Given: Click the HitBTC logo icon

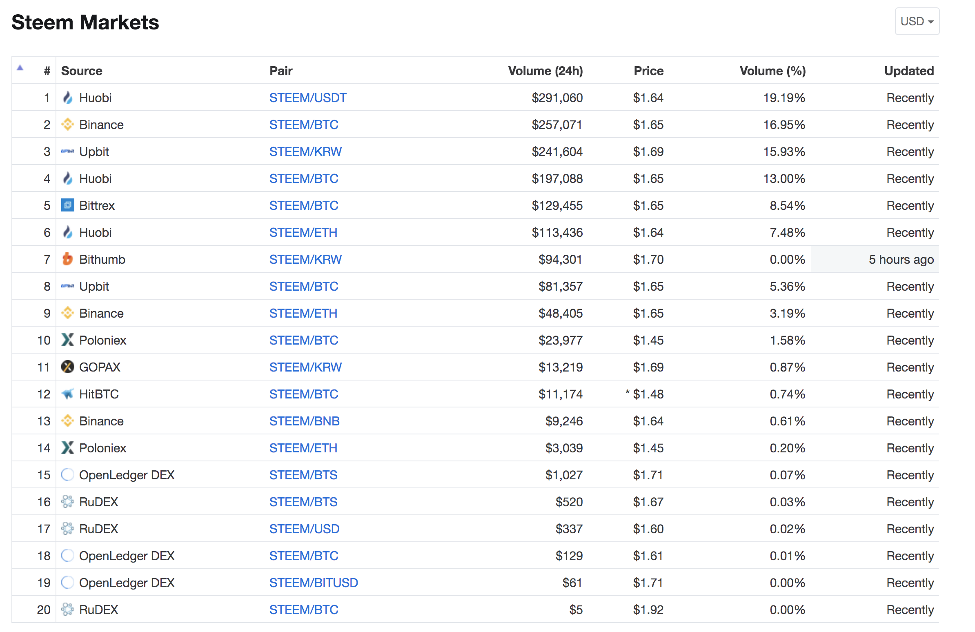Looking at the screenshot, I should (x=68, y=394).
